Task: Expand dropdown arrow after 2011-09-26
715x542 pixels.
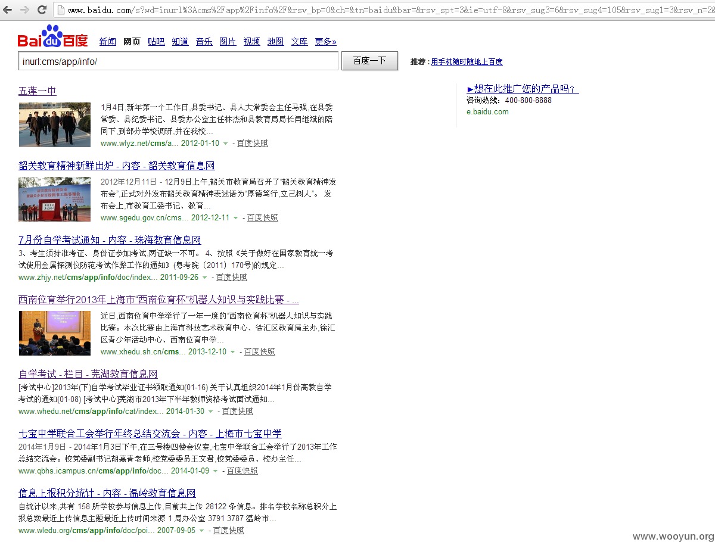Action: (204, 278)
